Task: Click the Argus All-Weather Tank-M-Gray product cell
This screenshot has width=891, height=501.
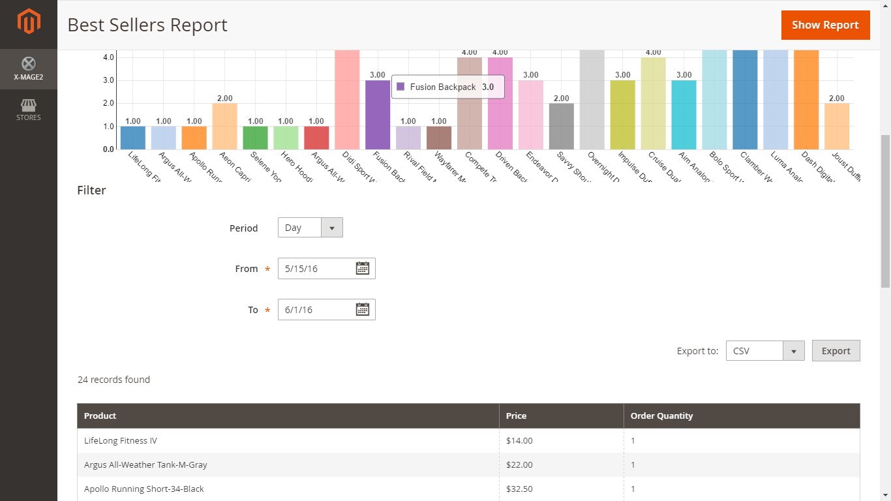Action: pos(288,464)
